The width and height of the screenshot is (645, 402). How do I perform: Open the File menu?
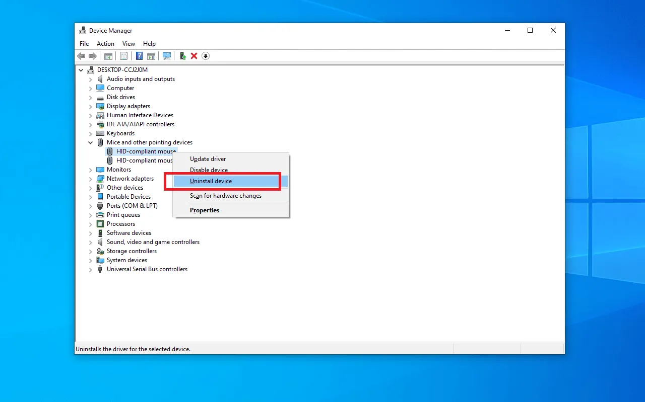click(x=84, y=44)
